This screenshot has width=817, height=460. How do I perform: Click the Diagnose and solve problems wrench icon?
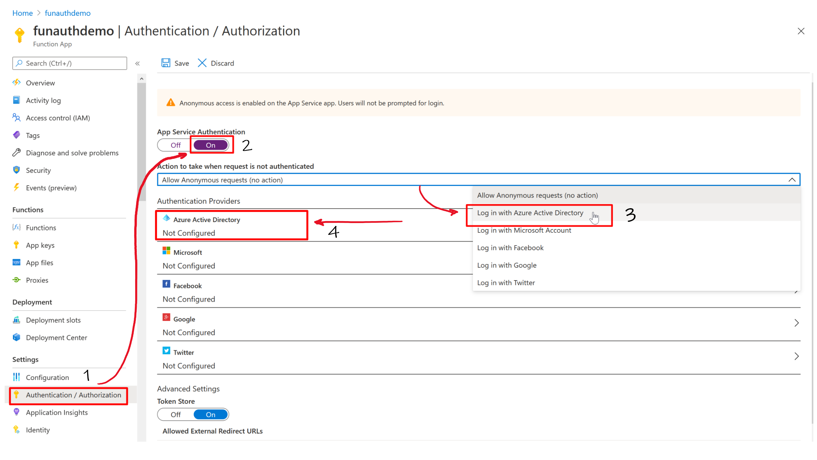[x=16, y=152]
